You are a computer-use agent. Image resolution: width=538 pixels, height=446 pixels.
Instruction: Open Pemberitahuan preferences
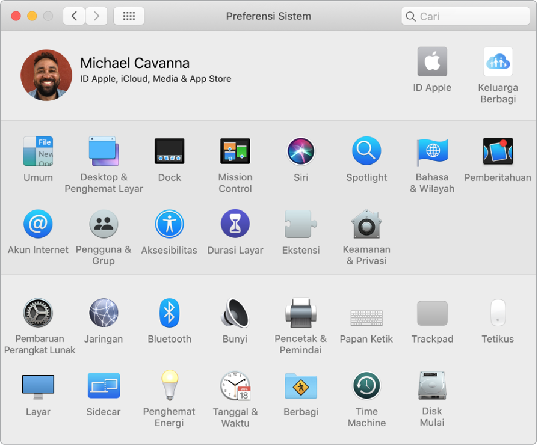tap(498, 151)
